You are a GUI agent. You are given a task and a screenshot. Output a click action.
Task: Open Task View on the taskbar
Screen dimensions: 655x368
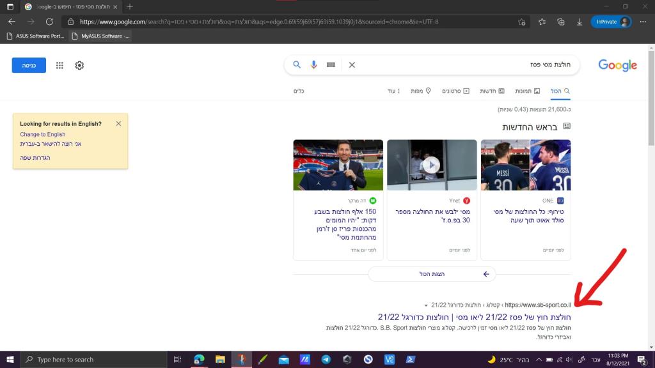coord(177,359)
